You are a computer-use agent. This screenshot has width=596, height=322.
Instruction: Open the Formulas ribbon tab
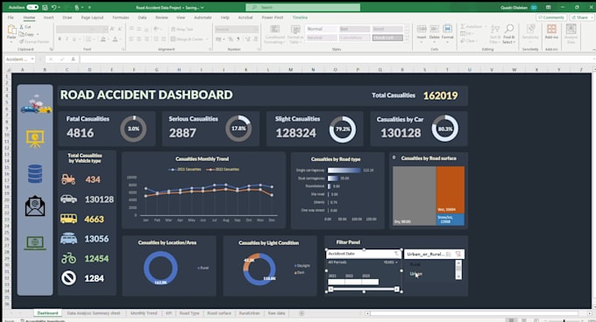click(x=120, y=17)
